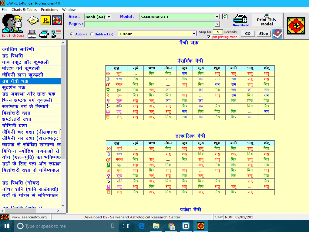Toggle pdf printing mode checkbox
309x232 pixels.
(x=209, y=37)
